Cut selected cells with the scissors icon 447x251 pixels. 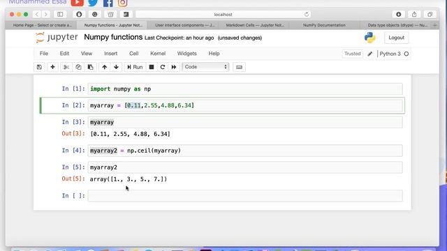[66, 67]
